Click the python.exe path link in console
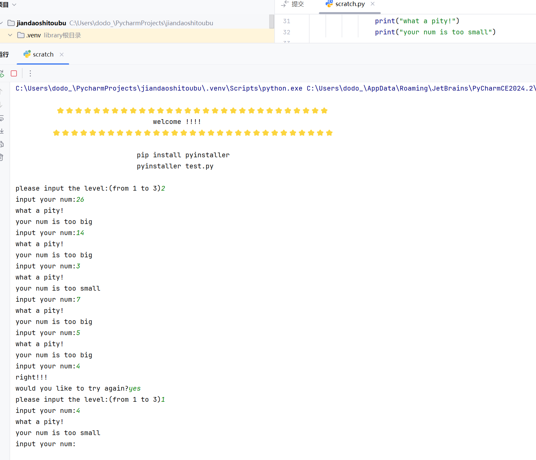Image resolution: width=536 pixels, height=460 pixels. pos(159,88)
